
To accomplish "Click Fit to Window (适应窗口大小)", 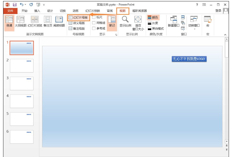I will (x=138, y=23).
